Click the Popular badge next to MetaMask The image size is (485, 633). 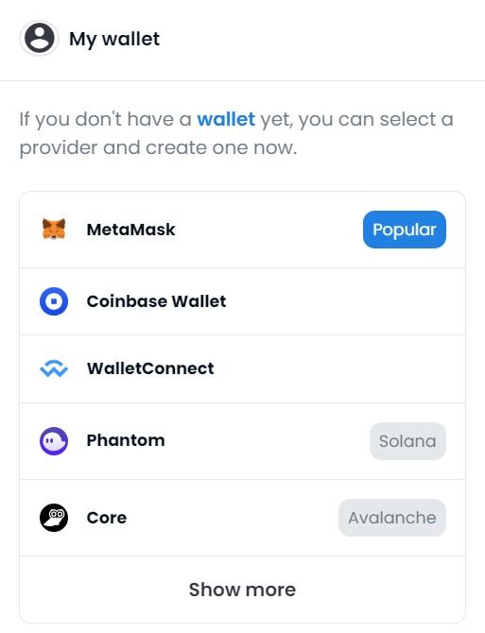click(405, 230)
